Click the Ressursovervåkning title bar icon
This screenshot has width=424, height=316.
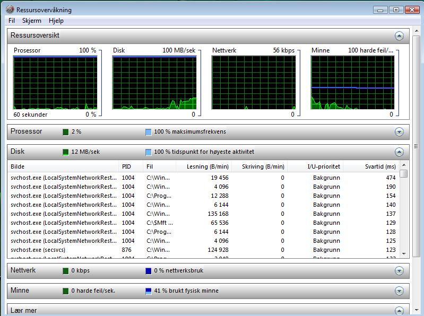click(10, 10)
